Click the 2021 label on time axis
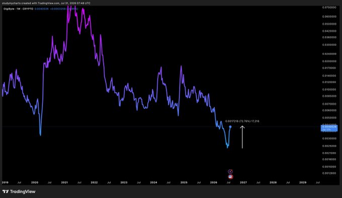Image resolution: width=342 pixels, height=198 pixels. (x=64, y=182)
